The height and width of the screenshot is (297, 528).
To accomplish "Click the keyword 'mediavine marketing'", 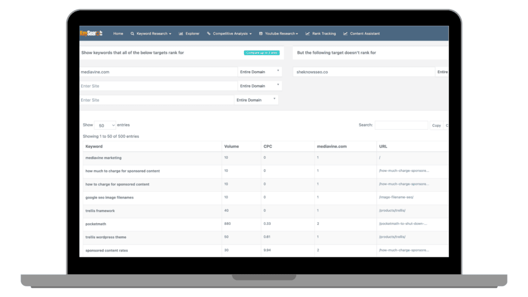I will [x=103, y=158].
